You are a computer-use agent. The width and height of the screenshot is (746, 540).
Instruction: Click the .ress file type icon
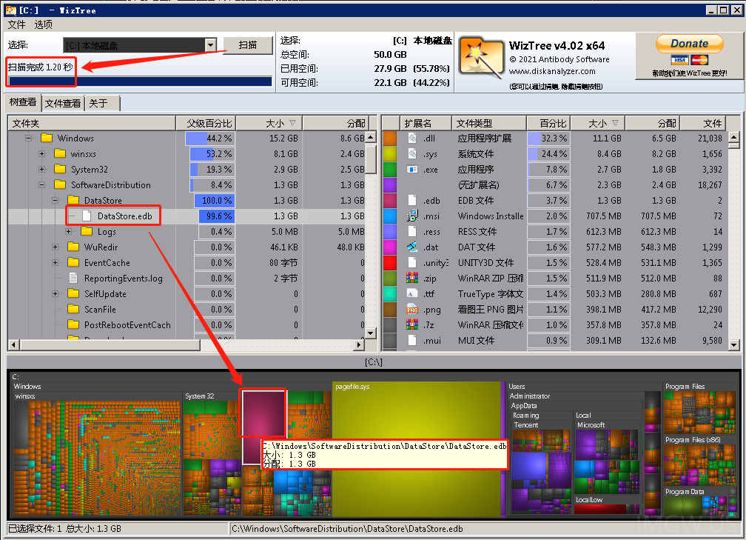[x=412, y=231]
